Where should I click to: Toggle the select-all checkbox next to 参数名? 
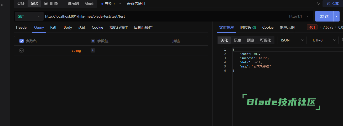22,41
